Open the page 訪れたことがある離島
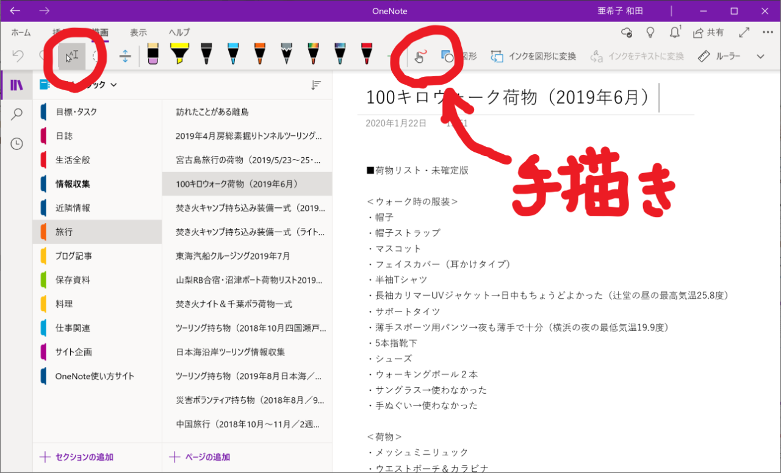 click(x=247, y=112)
